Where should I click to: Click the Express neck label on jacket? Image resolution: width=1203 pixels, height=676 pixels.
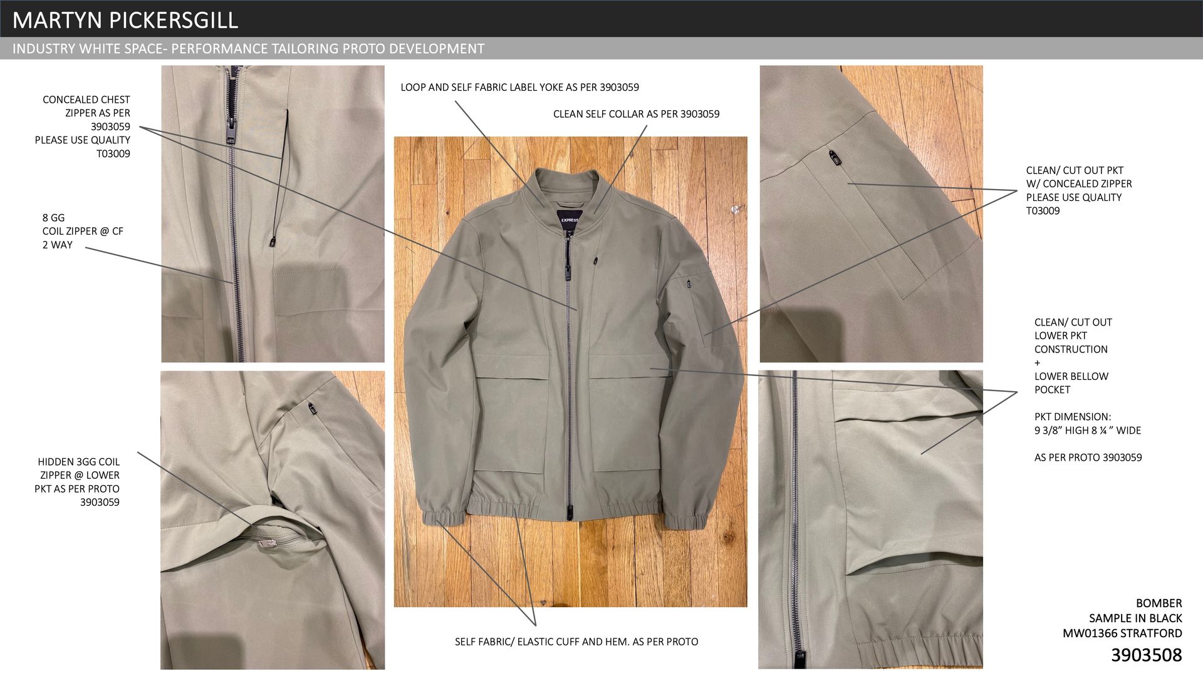tap(570, 220)
